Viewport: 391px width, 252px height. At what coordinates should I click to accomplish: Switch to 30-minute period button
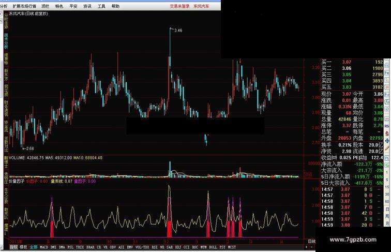(387, 194)
